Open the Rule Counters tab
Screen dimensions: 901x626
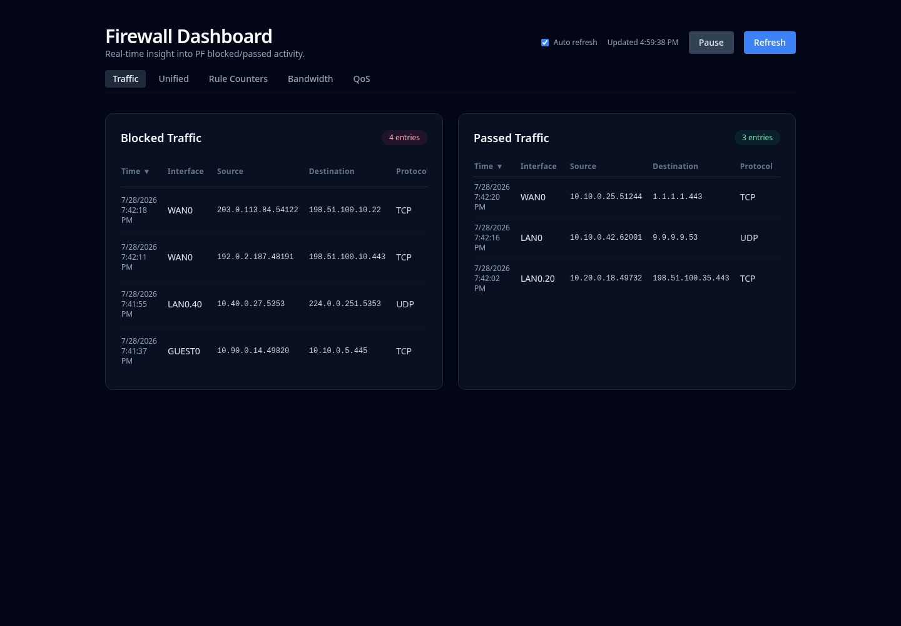click(x=238, y=79)
